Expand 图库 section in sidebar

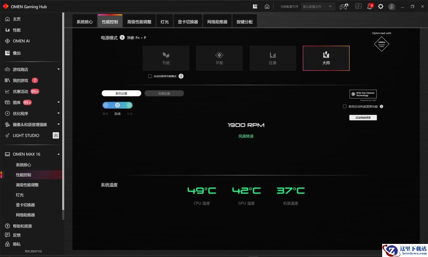point(59,103)
